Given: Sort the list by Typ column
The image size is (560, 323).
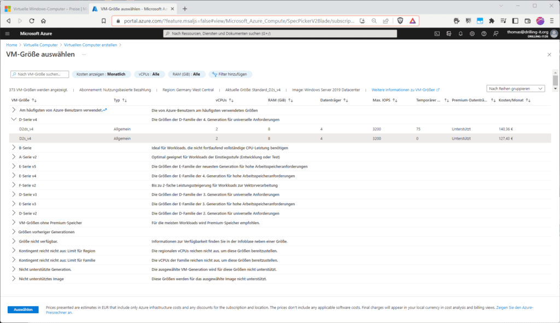Looking at the screenshot, I should [120, 100].
